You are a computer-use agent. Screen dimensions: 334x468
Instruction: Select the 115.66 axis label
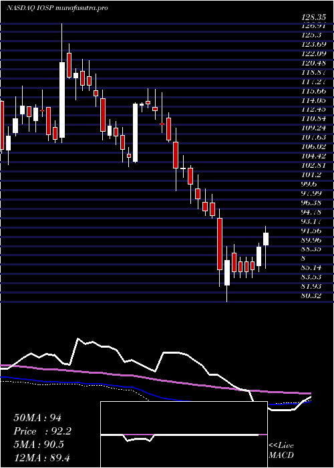315,91
